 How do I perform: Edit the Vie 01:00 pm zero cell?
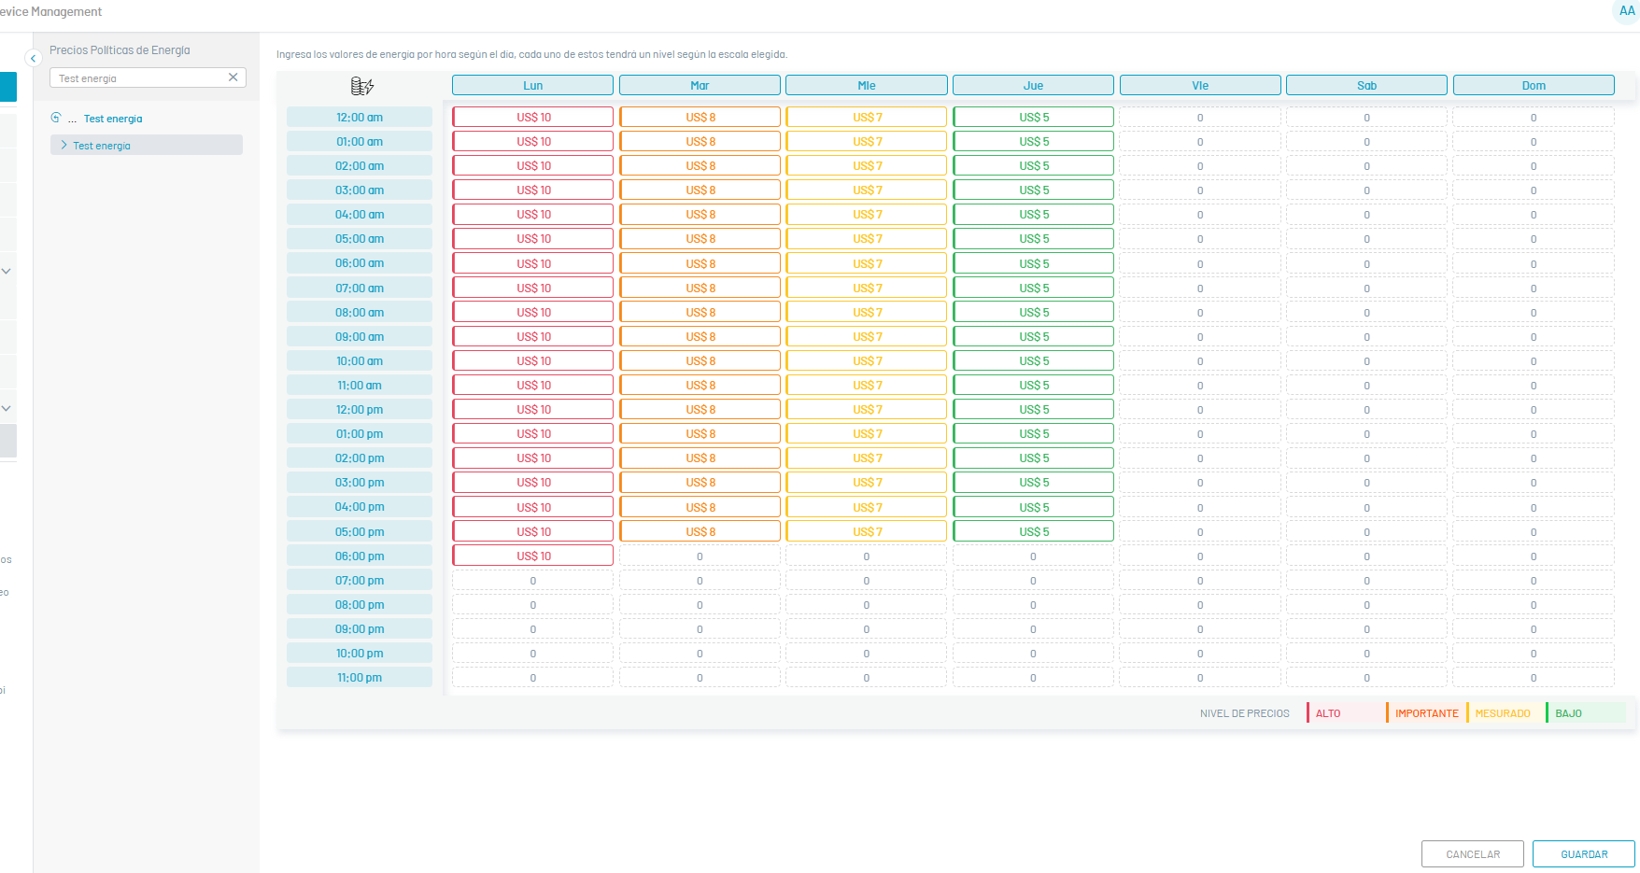pos(1200,433)
